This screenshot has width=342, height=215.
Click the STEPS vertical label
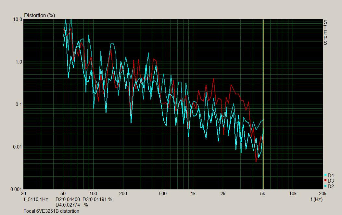pyautogui.click(x=325, y=32)
